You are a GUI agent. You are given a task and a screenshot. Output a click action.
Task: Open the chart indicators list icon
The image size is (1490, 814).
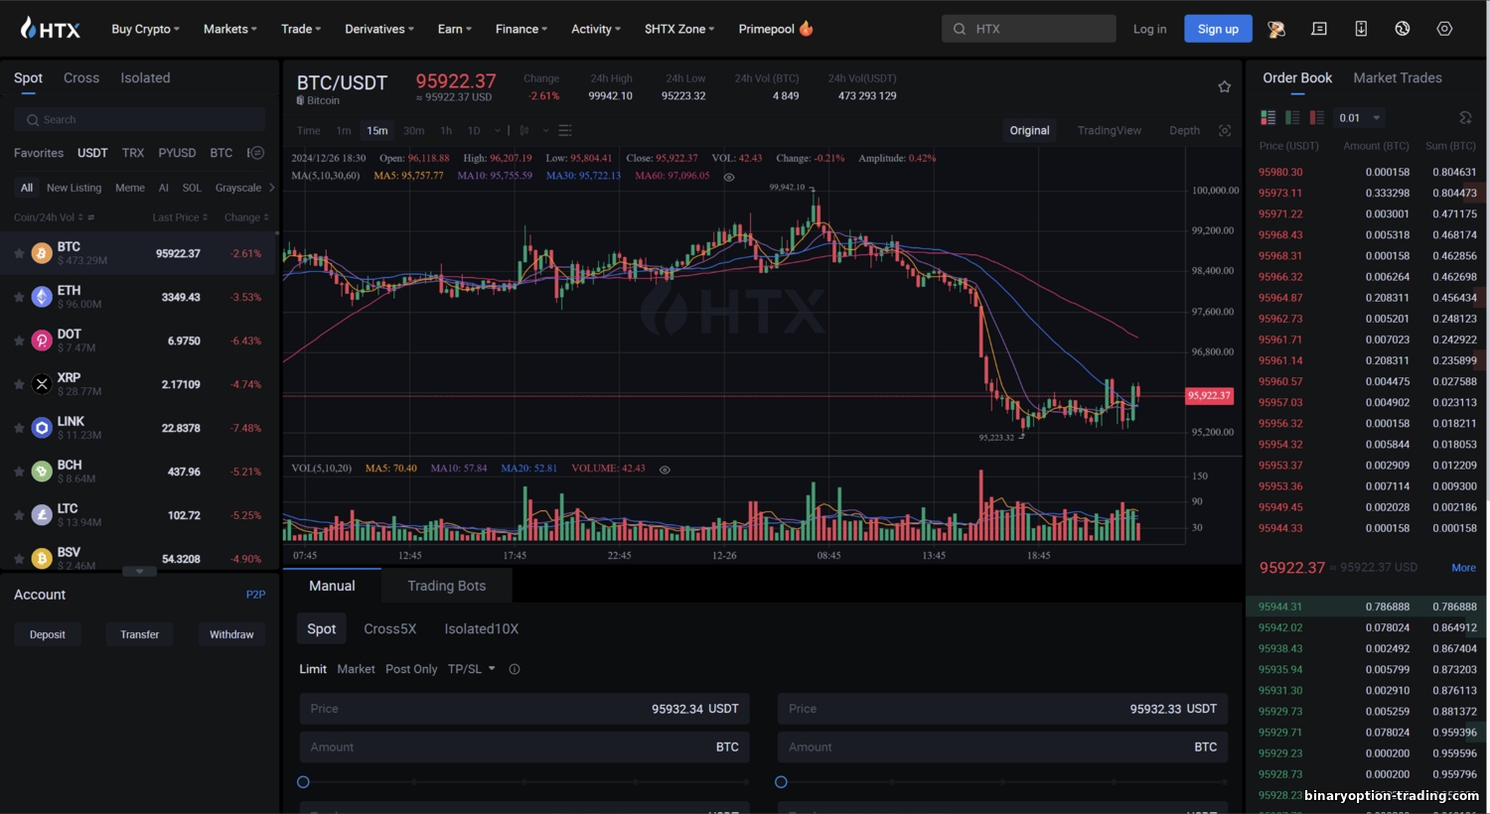click(x=565, y=130)
